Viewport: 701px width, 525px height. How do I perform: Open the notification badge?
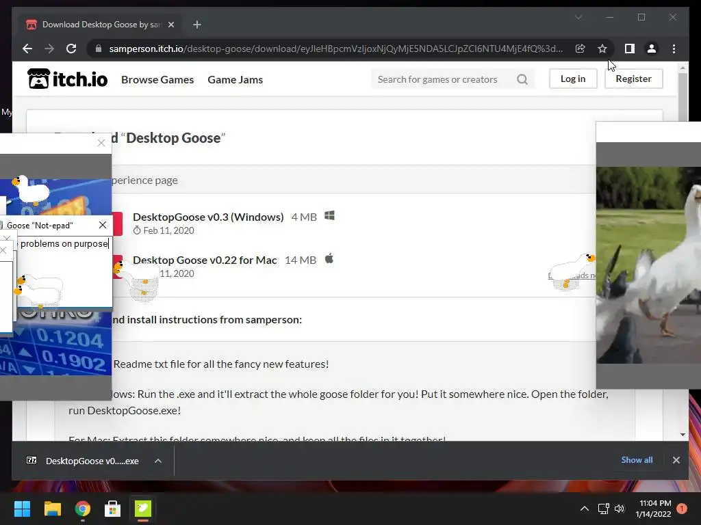coord(682,509)
